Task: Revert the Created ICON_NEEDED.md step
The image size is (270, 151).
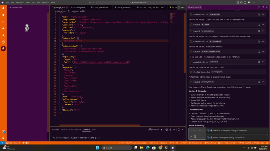Action: (x=263, y=31)
